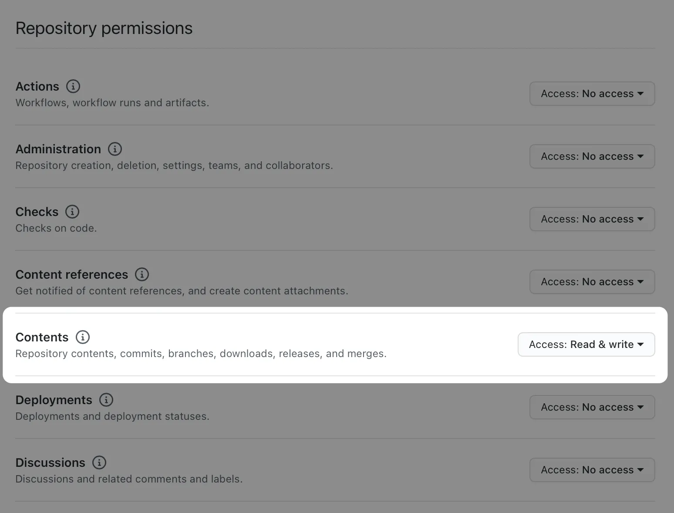Open the Checks access dropdown

pyautogui.click(x=592, y=219)
